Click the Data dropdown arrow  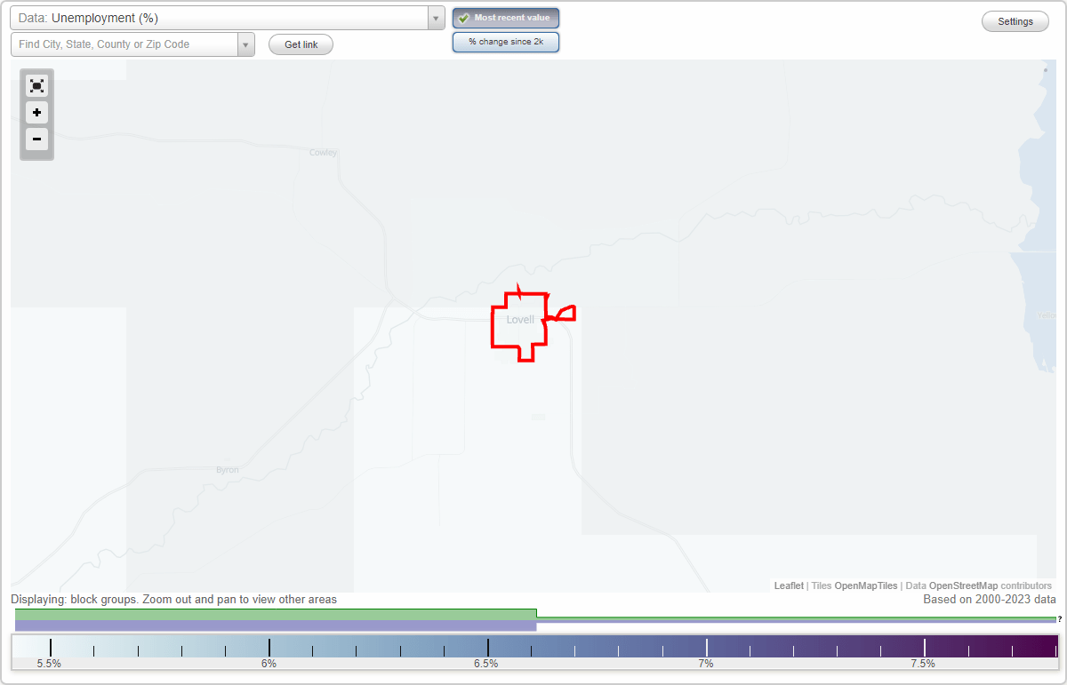point(435,17)
